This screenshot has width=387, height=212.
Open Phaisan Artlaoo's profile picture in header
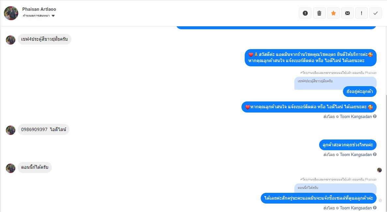(x=11, y=13)
